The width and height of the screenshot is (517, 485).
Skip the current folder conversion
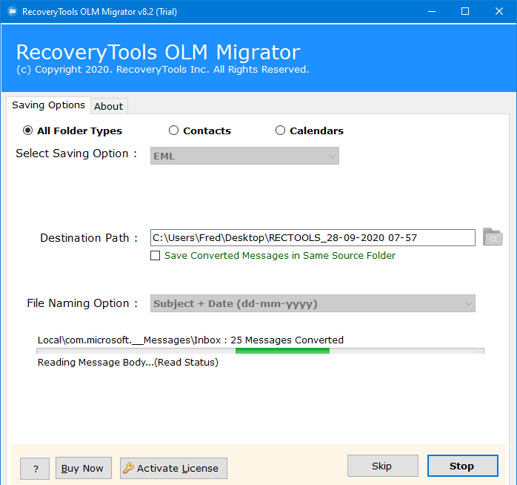click(382, 466)
